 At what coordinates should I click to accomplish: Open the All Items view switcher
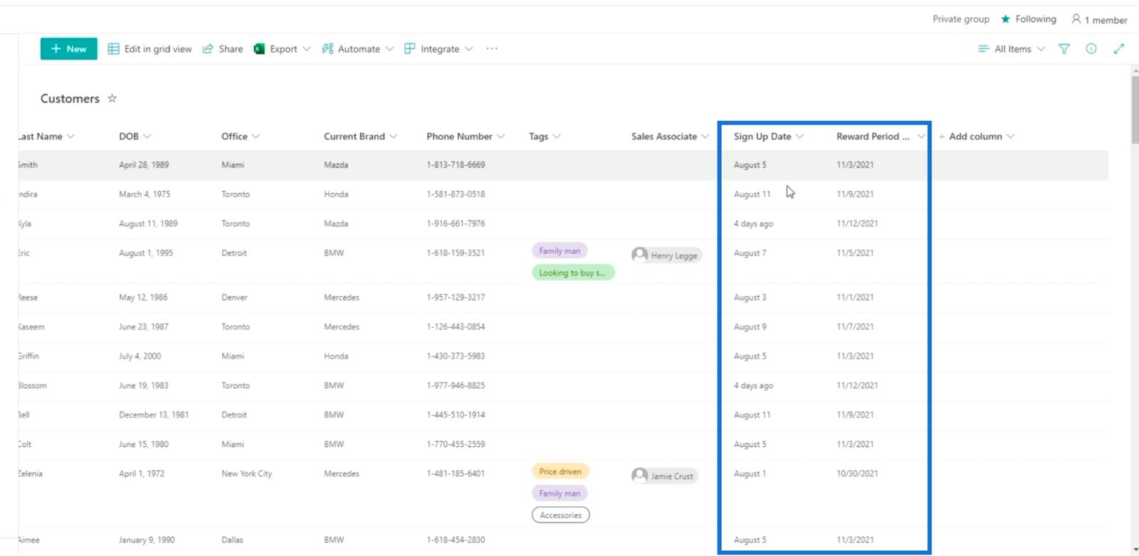[x=1012, y=49]
